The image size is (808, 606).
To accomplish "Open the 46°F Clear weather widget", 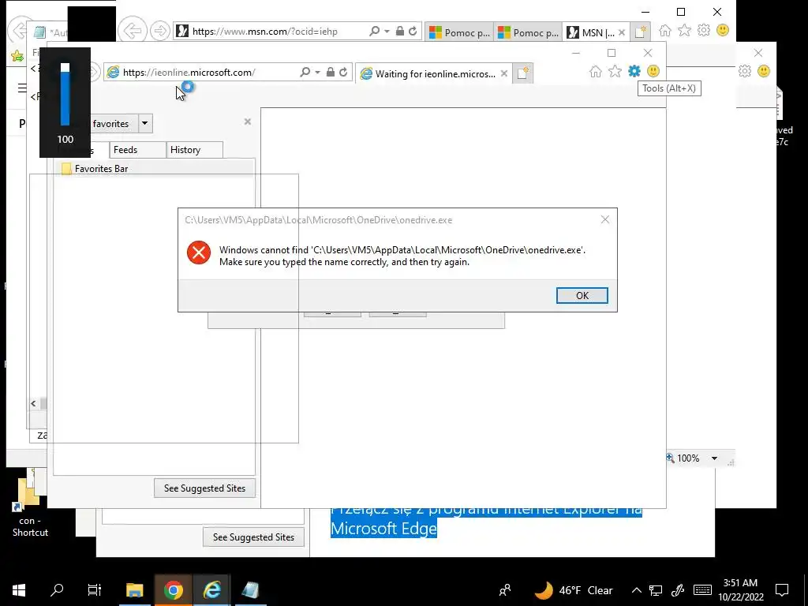I will (574, 590).
